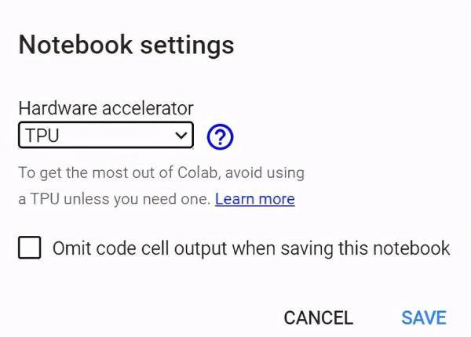Enable omit code cell output checkbox
This screenshot has width=471, height=337.
pyautogui.click(x=30, y=248)
